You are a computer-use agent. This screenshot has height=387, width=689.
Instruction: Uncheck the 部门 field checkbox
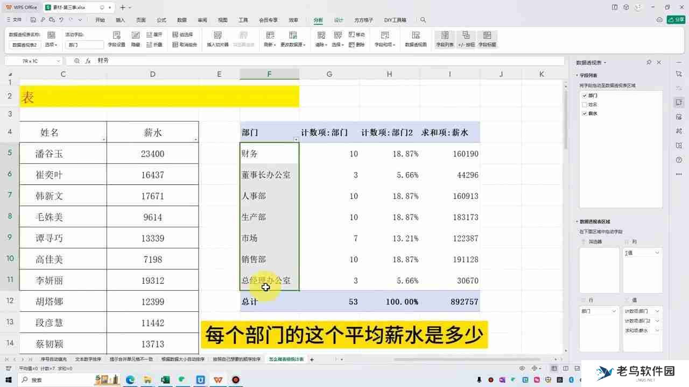[584, 95]
